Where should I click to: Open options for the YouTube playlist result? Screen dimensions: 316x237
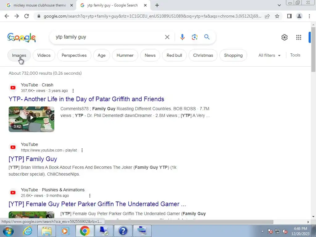pyautogui.click(x=82, y=150)
